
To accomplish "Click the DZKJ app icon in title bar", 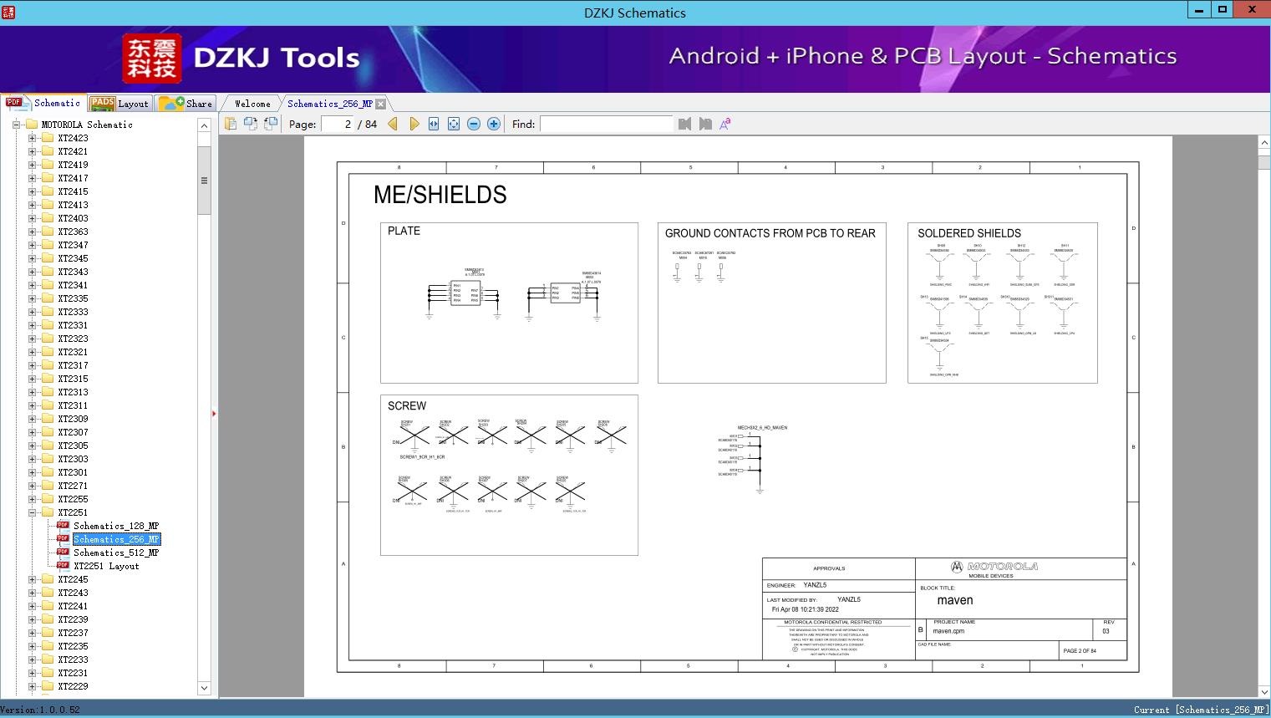I will (8, 12).
